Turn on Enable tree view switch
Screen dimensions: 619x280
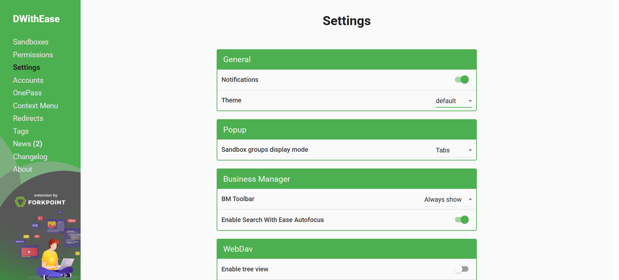[461, 269]
